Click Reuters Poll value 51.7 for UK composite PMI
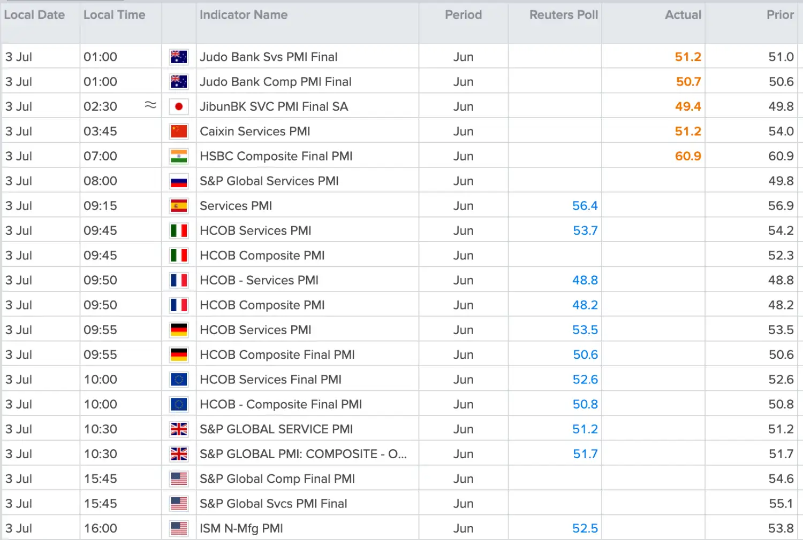803x540 pixels. (x=586, y=454)
